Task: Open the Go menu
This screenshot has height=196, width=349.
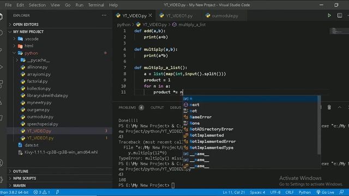Action: (68, 5)
